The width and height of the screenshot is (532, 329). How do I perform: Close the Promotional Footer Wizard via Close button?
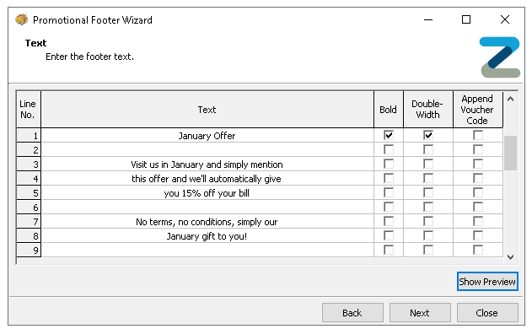(x=487, y=313)
